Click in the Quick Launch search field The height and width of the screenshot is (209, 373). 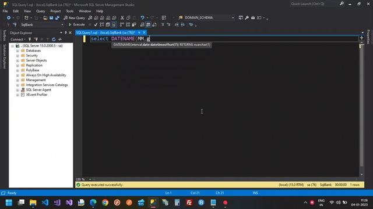coord(314,4)
